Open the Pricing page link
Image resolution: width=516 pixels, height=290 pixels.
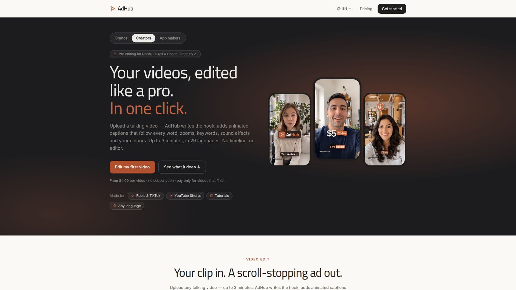pos(366,9)
